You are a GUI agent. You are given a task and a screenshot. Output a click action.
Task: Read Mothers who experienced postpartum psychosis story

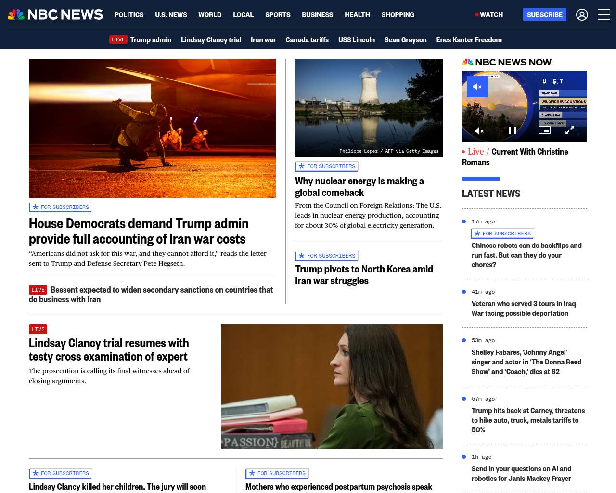pyautogui.click(x=339, y=487)
